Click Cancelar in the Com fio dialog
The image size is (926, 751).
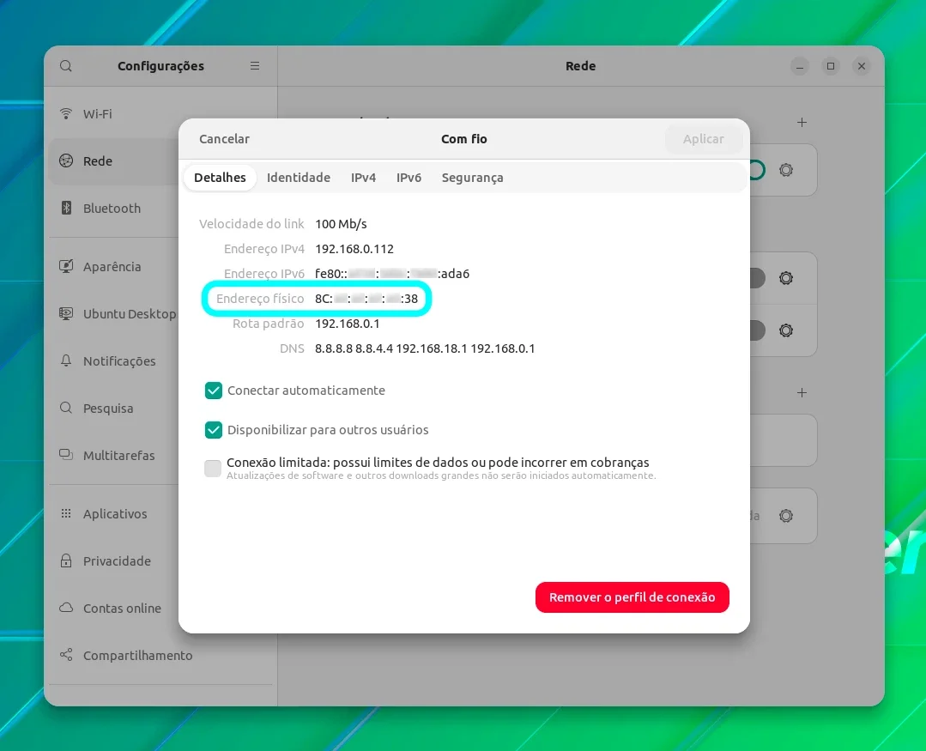224,139
